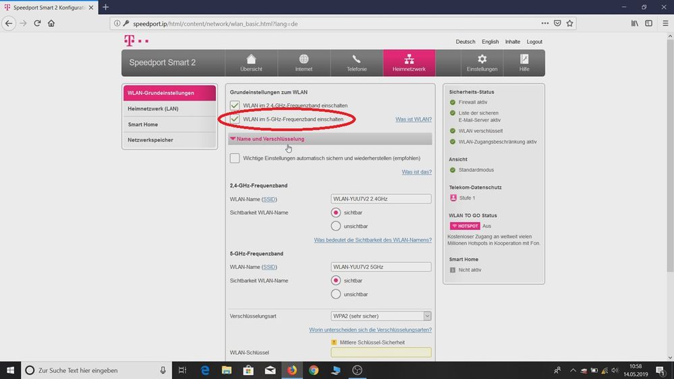Image resolution: width=674 pixels, height=379 pixels.
Task: Select sichtbar for 2.4-GHz band
Action: pos(336,212)
